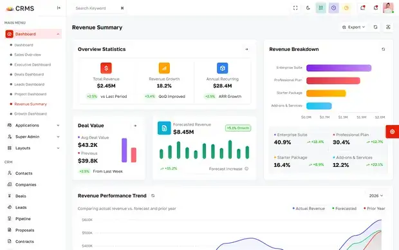Click the orange Starter Package bar
399x250 pixels.
click(326, 93)
